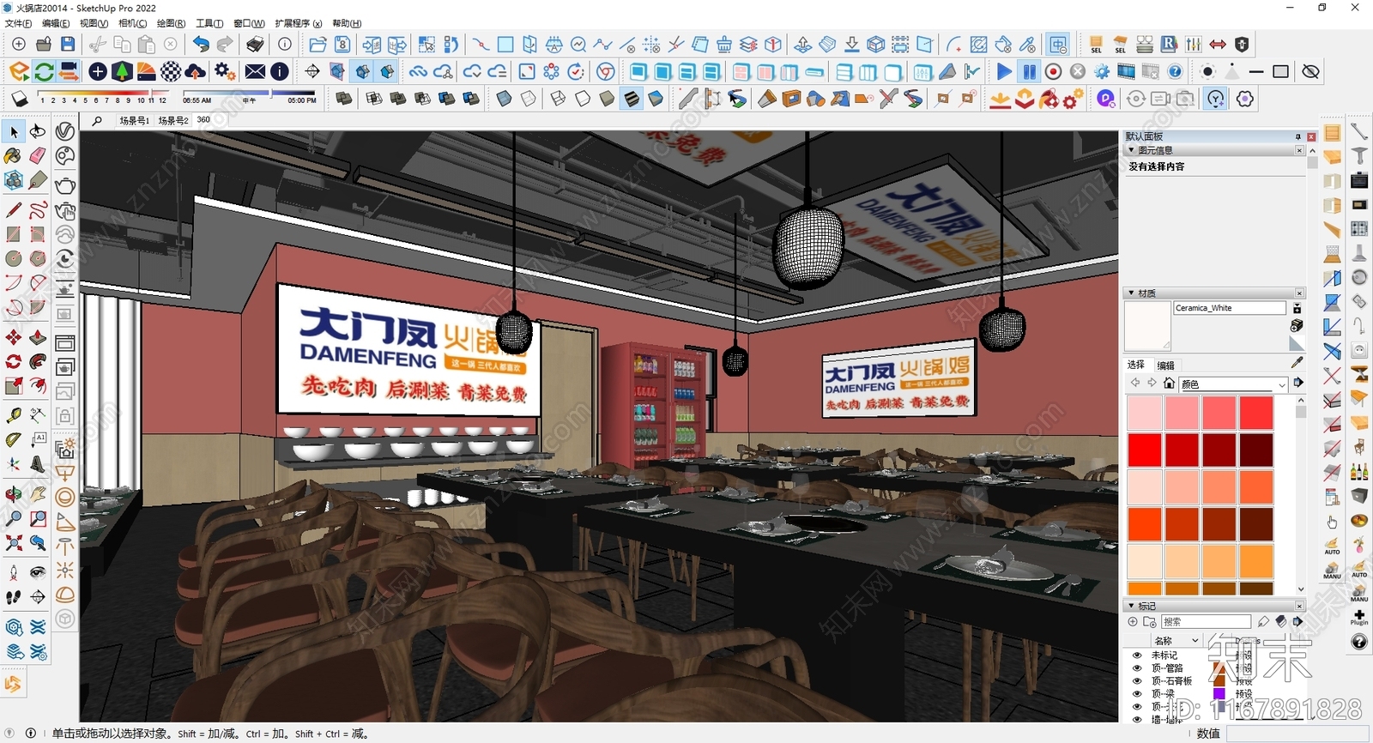Viewport: 1373px width, 743px height.
Task: Switch to the 360 scene tab
Action: [x=203, y=120]
